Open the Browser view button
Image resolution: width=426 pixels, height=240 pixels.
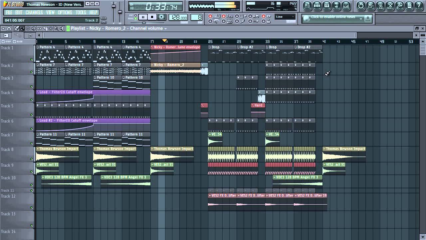coord(336,6)
